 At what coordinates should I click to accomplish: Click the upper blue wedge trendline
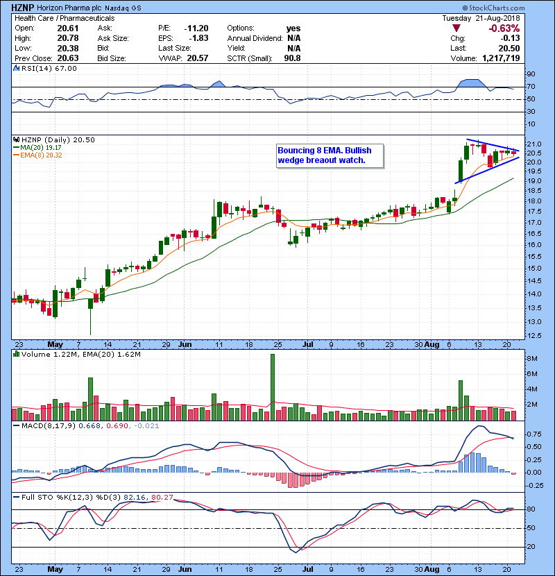coord(492,145)
